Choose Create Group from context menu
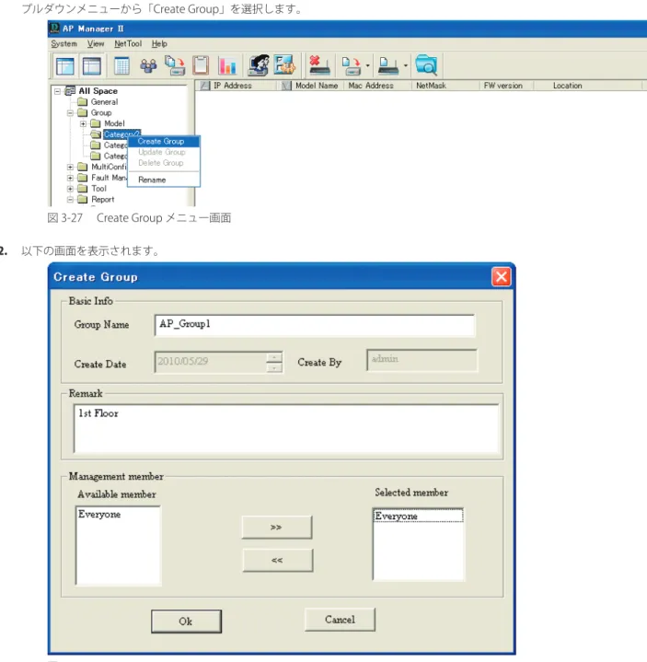This screenshot has height=662, width=647. tap(164, 142)
